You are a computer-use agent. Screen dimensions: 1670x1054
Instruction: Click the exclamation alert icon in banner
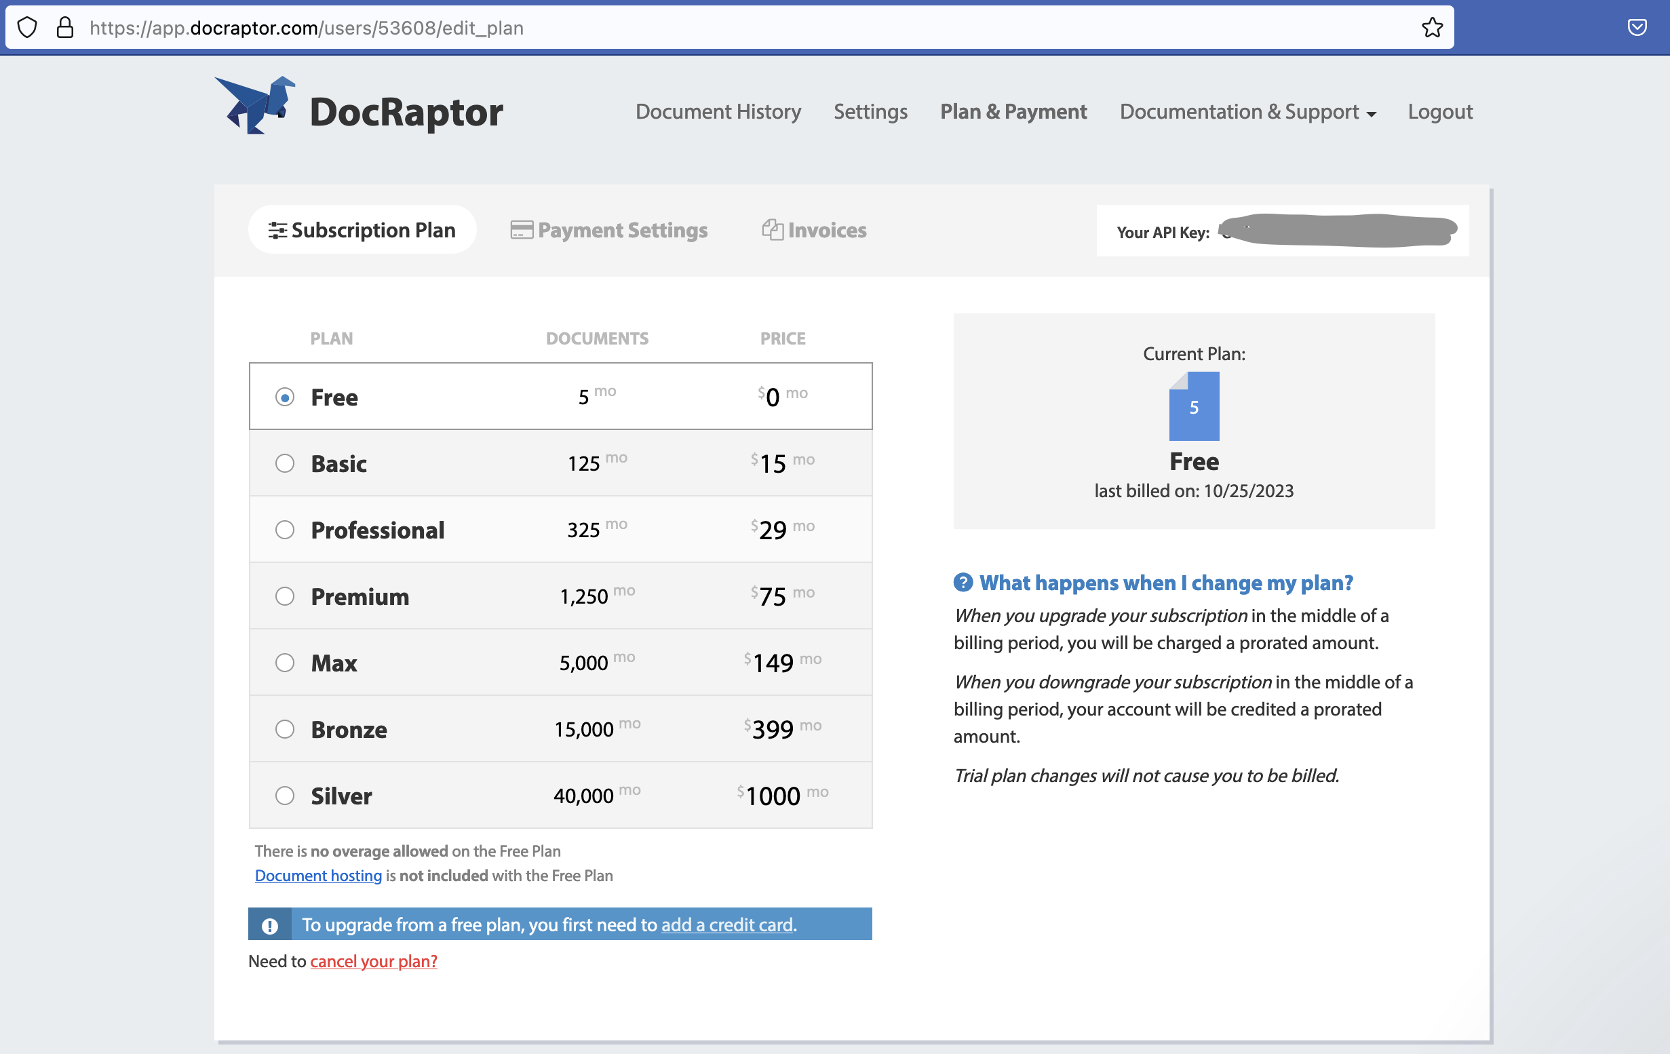pos(270,925)
